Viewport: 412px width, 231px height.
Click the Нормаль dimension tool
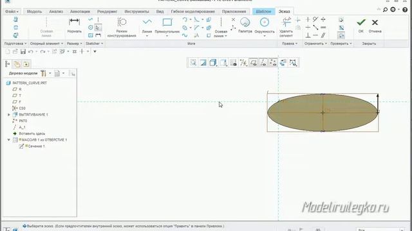tap(75, 25)
